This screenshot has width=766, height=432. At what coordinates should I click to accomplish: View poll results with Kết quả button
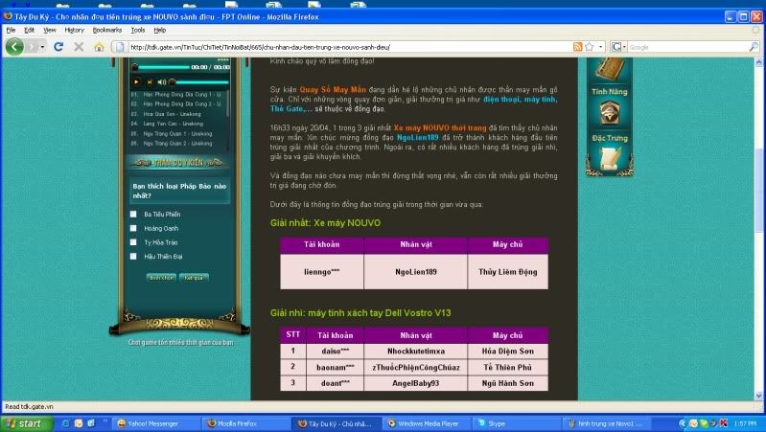coord(194,277)
